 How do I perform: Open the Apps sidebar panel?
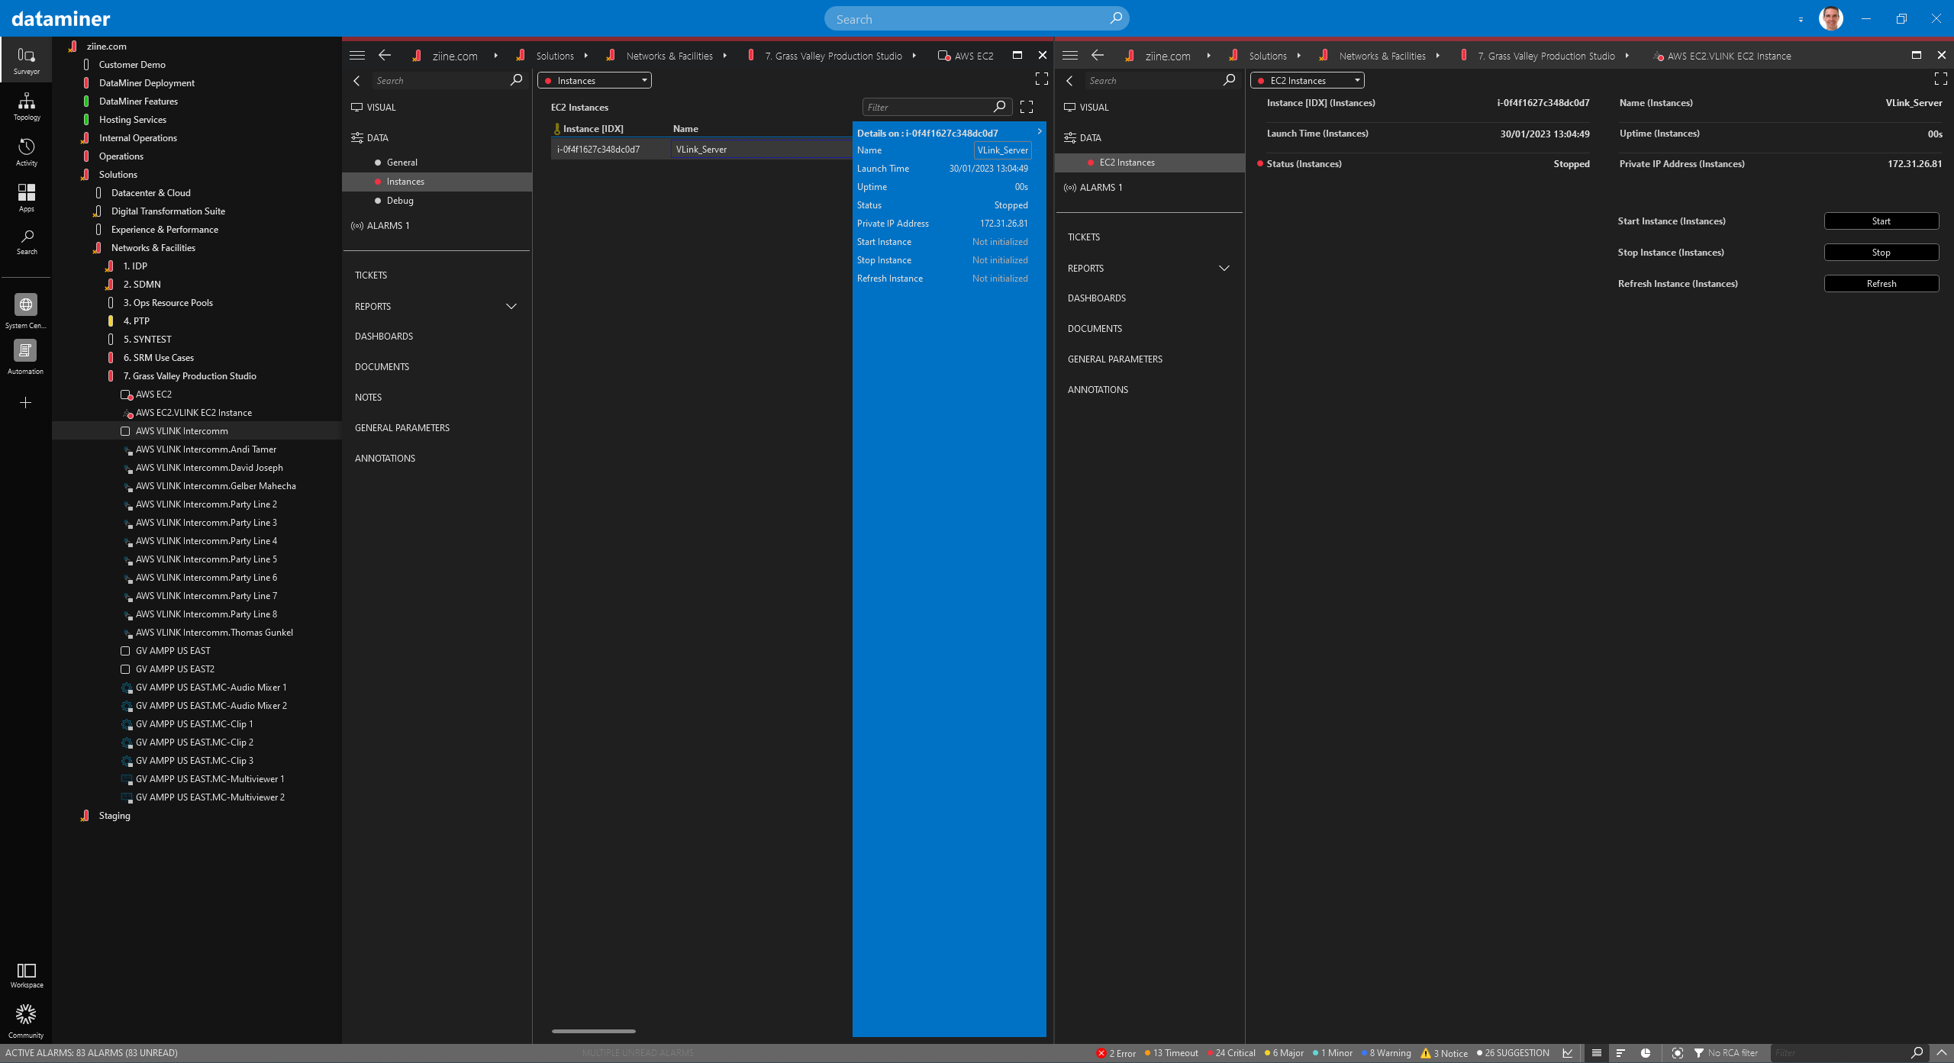26,198
